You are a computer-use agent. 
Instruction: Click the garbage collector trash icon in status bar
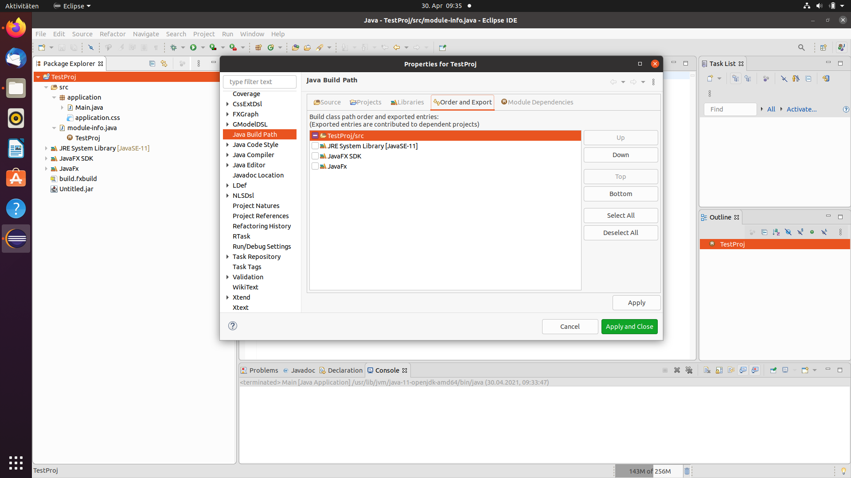(x=687, y=471)
